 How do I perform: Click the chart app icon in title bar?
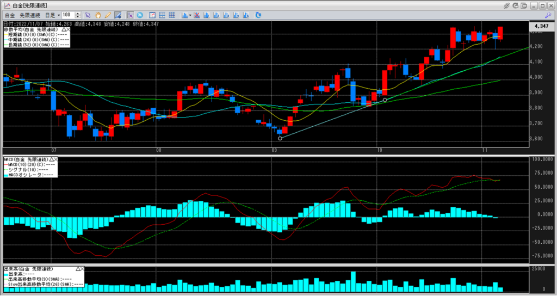pos(7,5)
